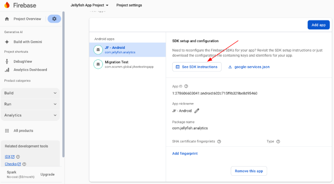Image resolution: width=334 pixels, height=184 pixels.
Task: Click SHA certificate fingerprints help icon
Action: tap(219, 142)
